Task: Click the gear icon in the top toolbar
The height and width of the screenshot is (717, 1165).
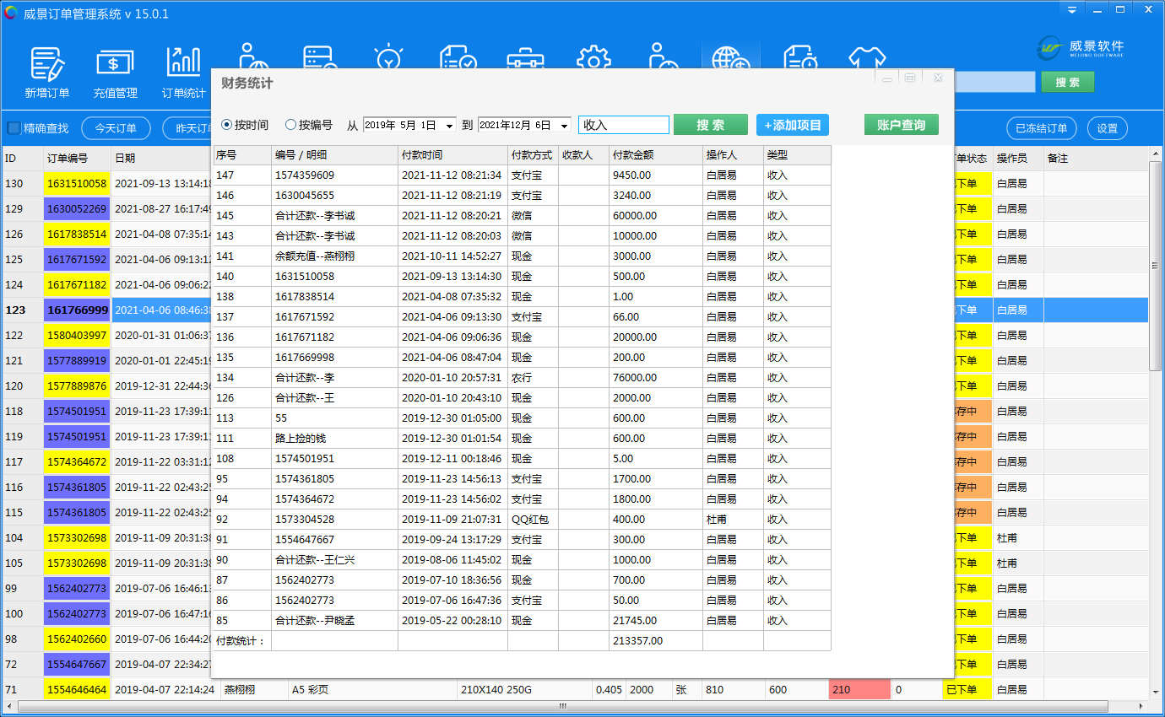Action: [x=593, y=57]
